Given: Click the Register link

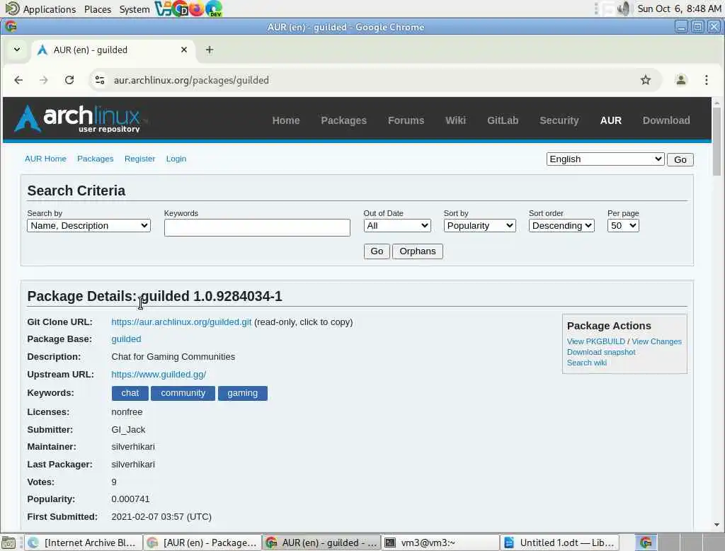Looking at the screenshot, I should coord(139,159).
